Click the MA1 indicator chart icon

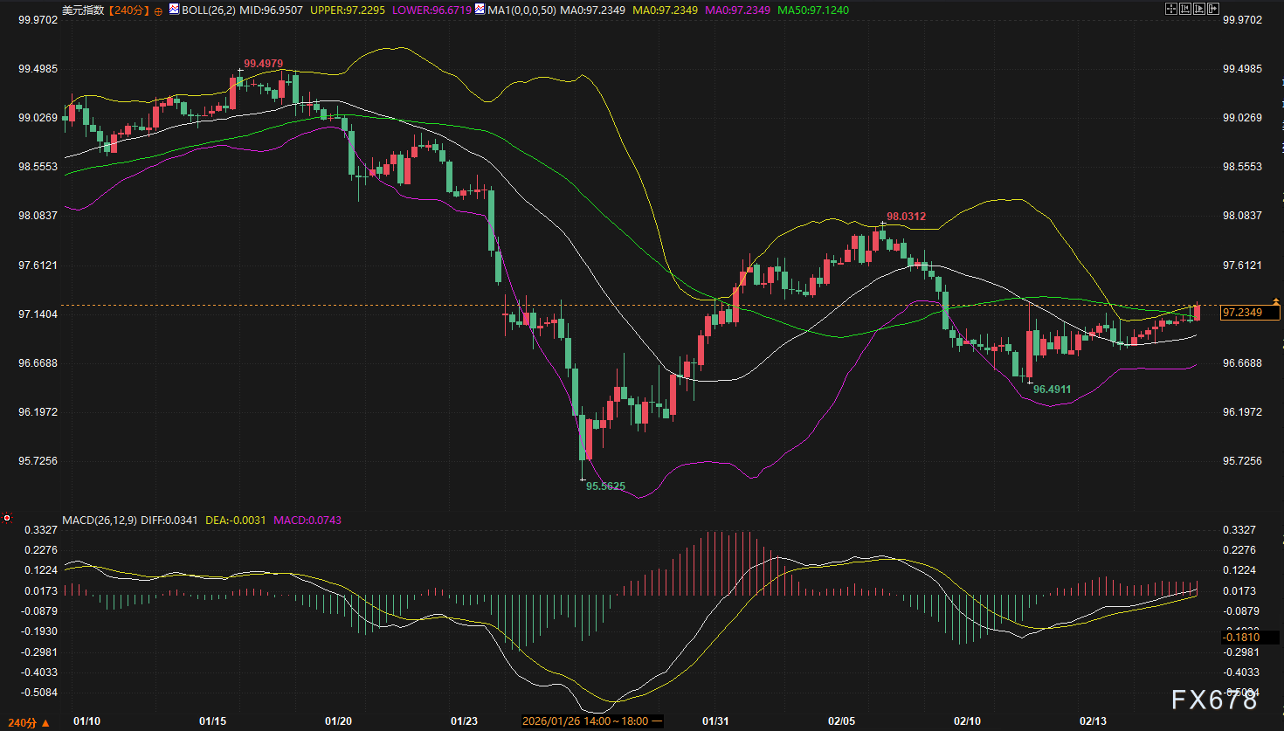coord(480,10)
